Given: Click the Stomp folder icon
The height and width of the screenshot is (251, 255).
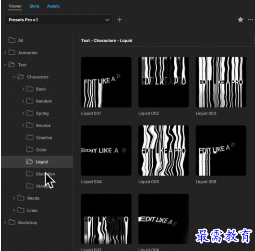Looking at the screenshot, I should point(30,186).
